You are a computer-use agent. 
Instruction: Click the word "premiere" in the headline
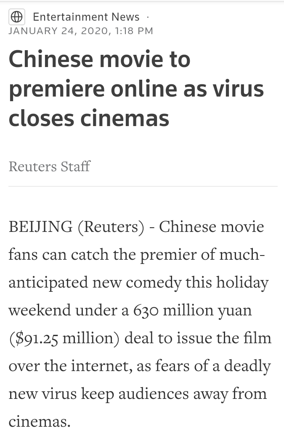[57, 90]
